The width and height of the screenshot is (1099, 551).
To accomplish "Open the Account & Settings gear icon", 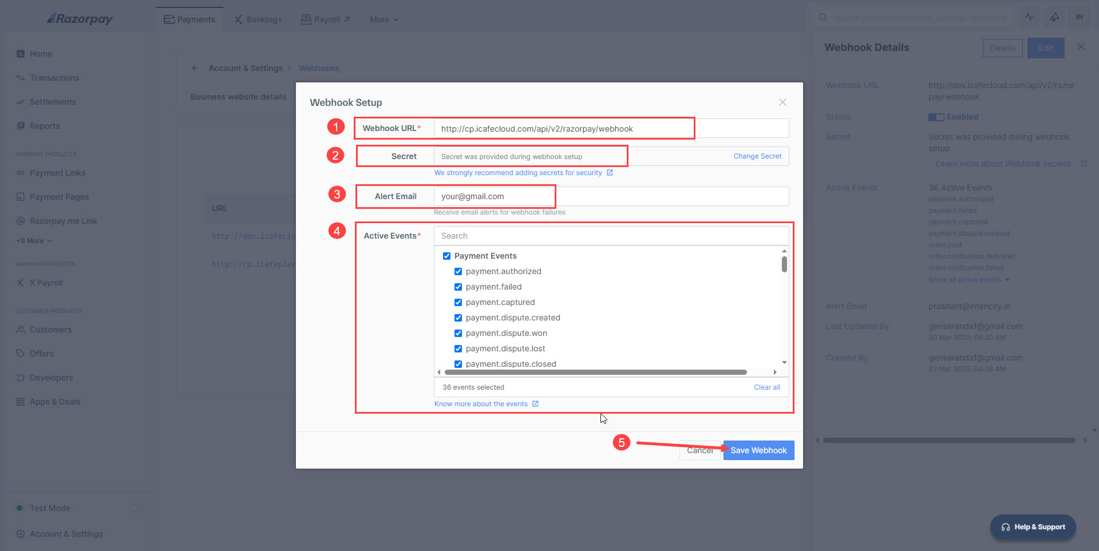I will [x=21, y=534].
